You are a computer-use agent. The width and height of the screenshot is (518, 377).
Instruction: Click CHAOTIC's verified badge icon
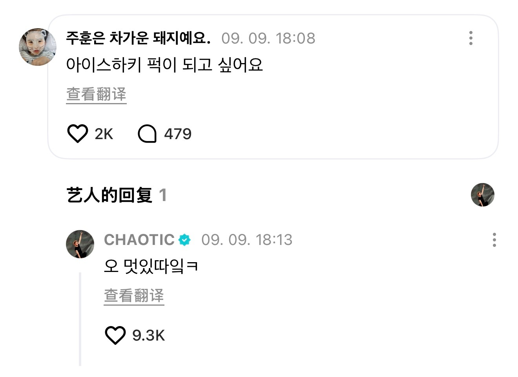pos(184,239)
